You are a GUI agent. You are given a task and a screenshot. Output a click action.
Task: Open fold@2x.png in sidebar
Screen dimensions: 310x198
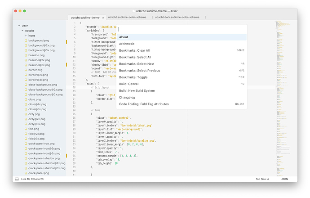[x=36, y=134]
